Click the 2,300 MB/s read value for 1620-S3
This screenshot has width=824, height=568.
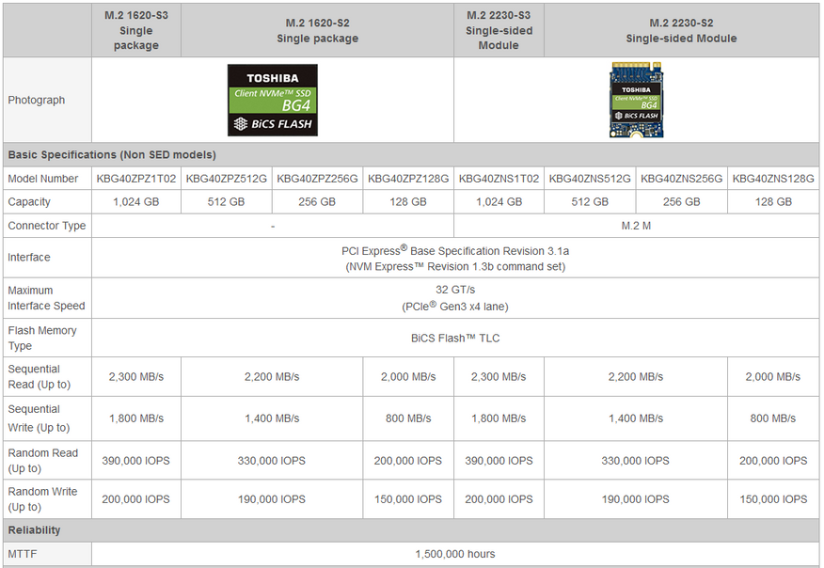click(x=136, y=377)
